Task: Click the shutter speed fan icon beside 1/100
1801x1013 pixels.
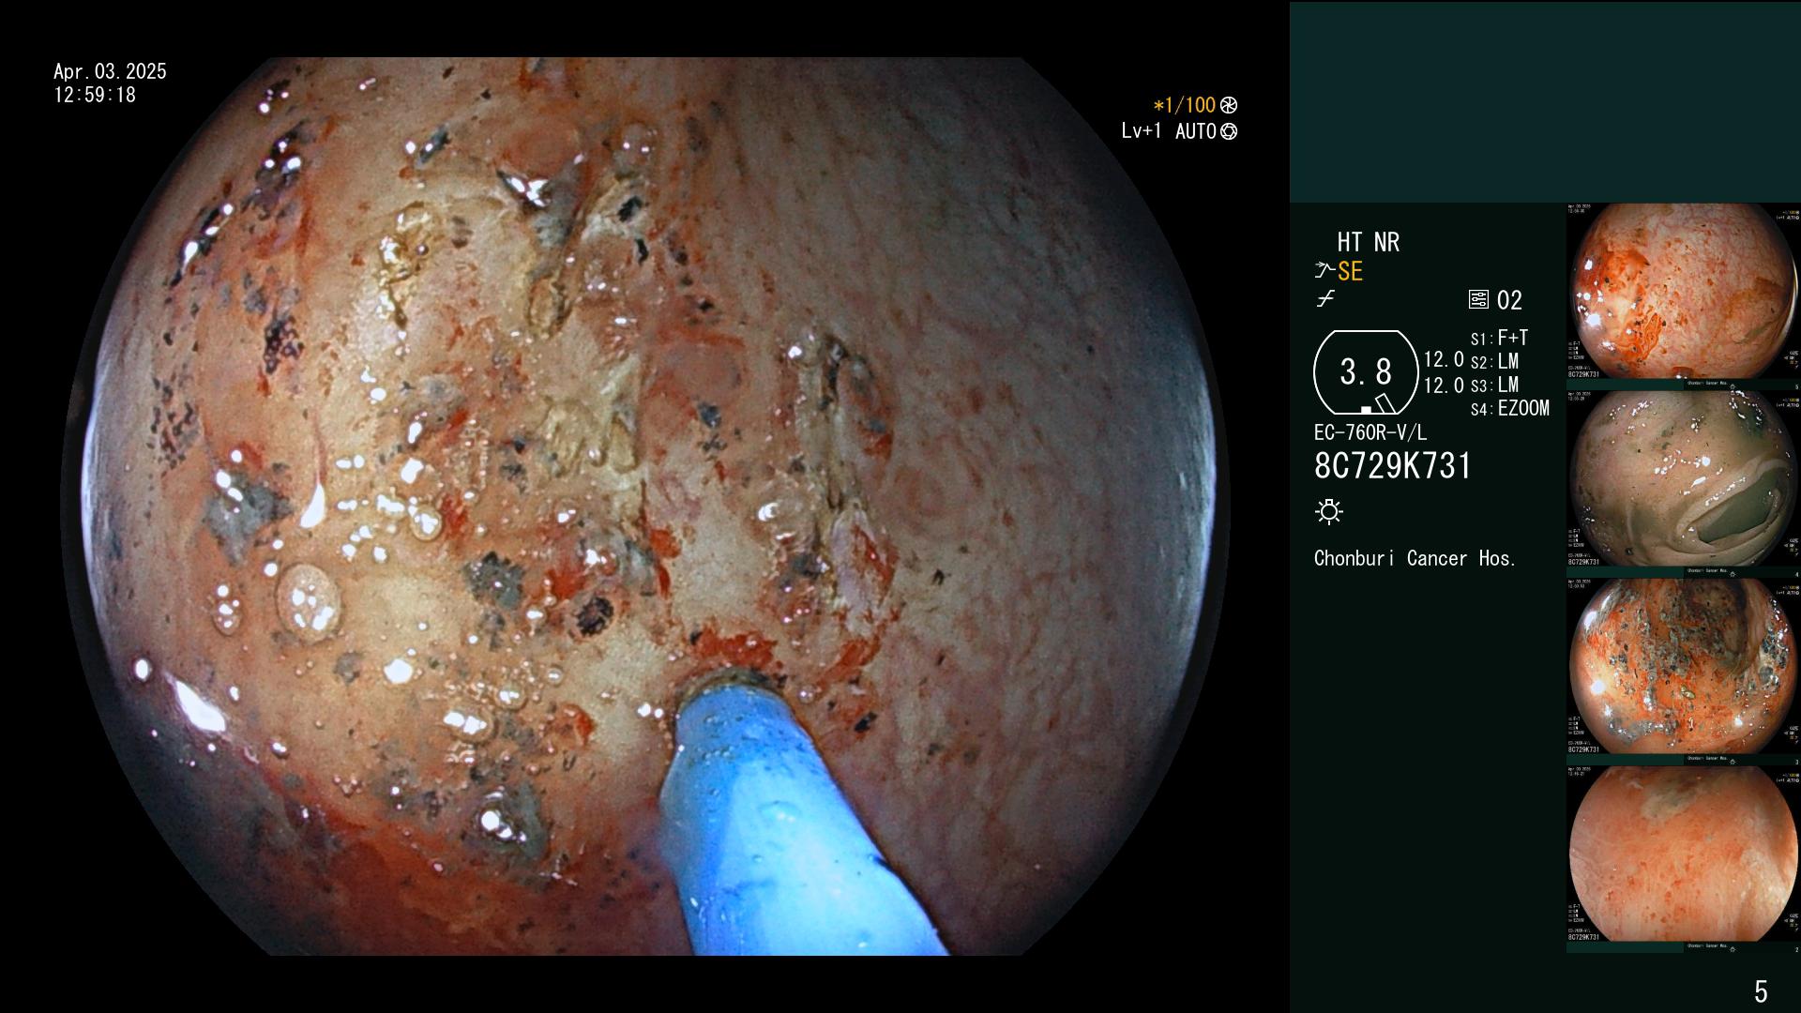Action: [1229, 106]
